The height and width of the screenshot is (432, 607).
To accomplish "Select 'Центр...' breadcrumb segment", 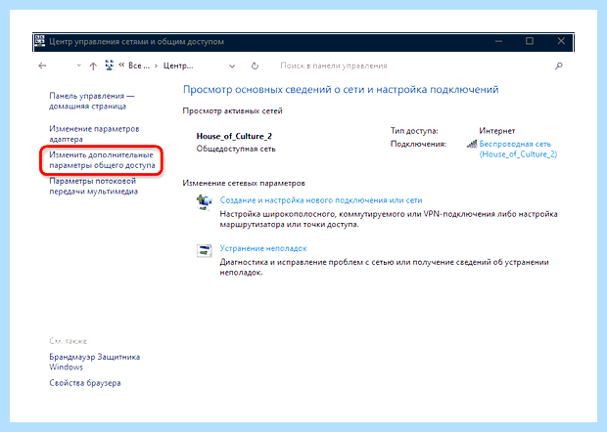I will (178, 65).
